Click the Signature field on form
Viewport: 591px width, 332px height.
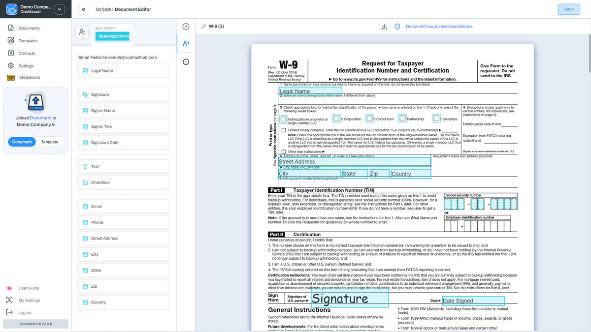(x=350, y=299)
